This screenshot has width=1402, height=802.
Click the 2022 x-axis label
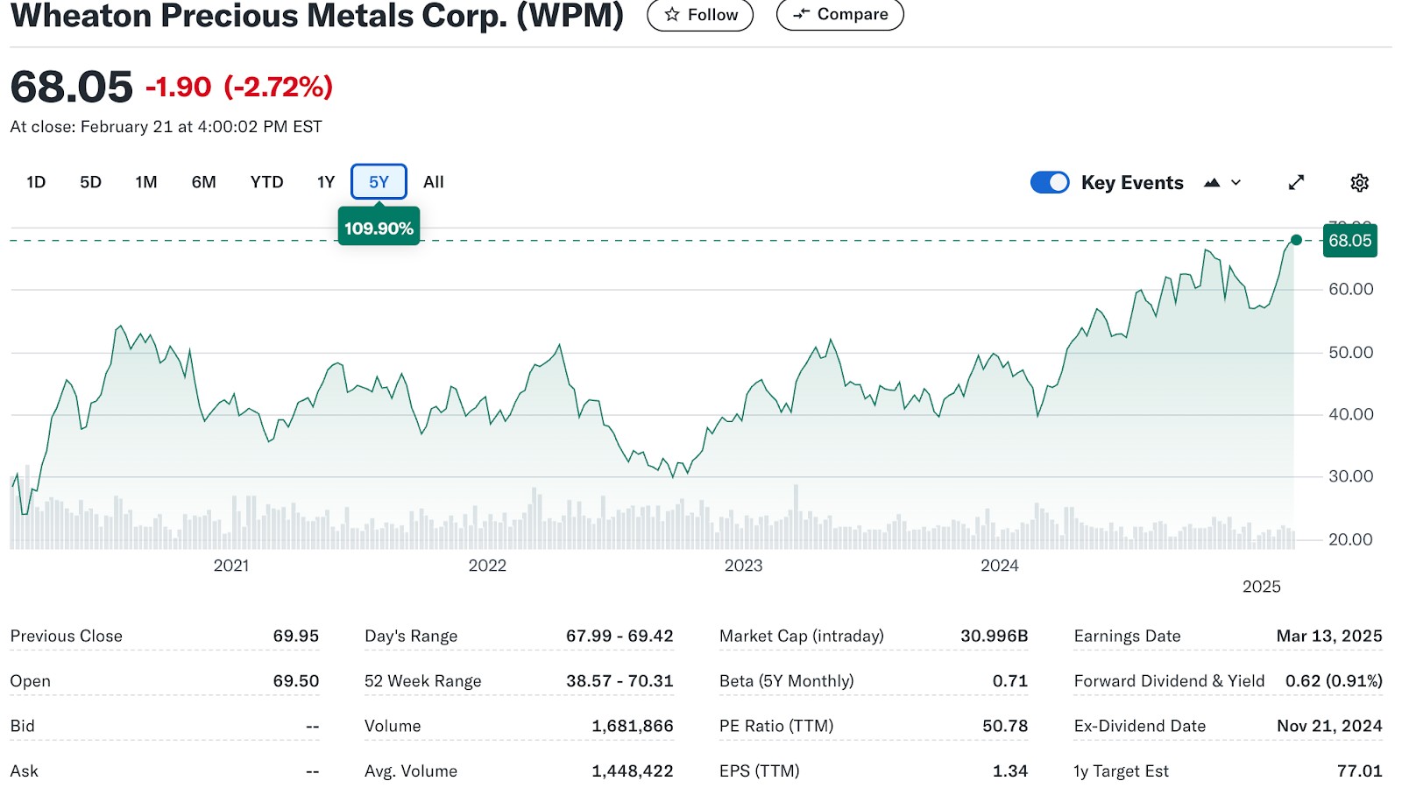coord(487,566)
